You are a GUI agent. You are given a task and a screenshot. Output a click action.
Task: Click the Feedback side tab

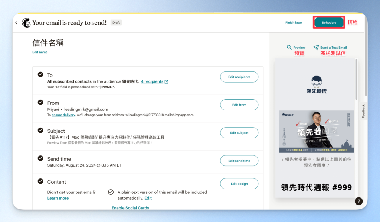pyautogui.click(x=363, y=111)
